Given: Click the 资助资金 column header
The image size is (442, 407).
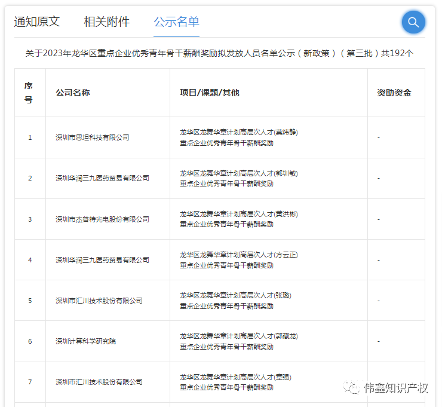Looking at the screenshot, I should pyautogui.click(x=394, y=93).
